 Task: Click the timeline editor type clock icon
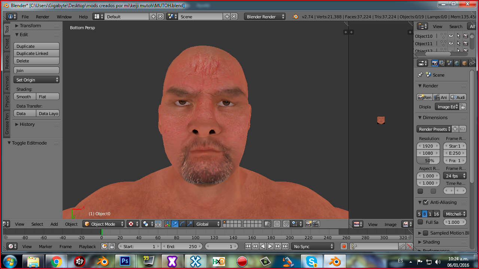pyautogui.click(x=12, y=246)
